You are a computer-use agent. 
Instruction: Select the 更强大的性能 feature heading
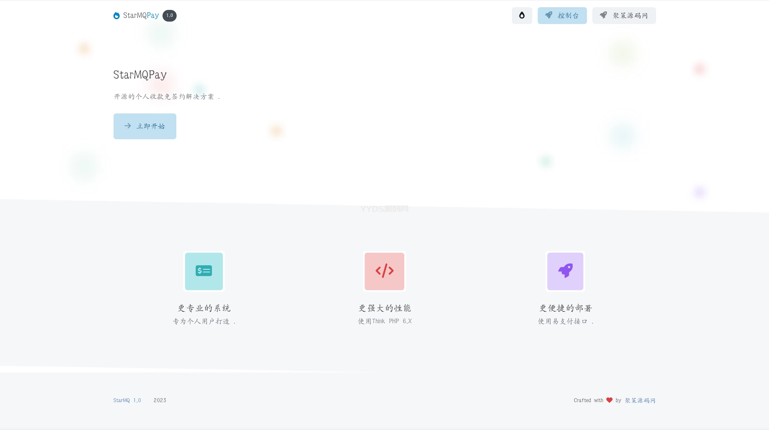(x=384, y=308)
